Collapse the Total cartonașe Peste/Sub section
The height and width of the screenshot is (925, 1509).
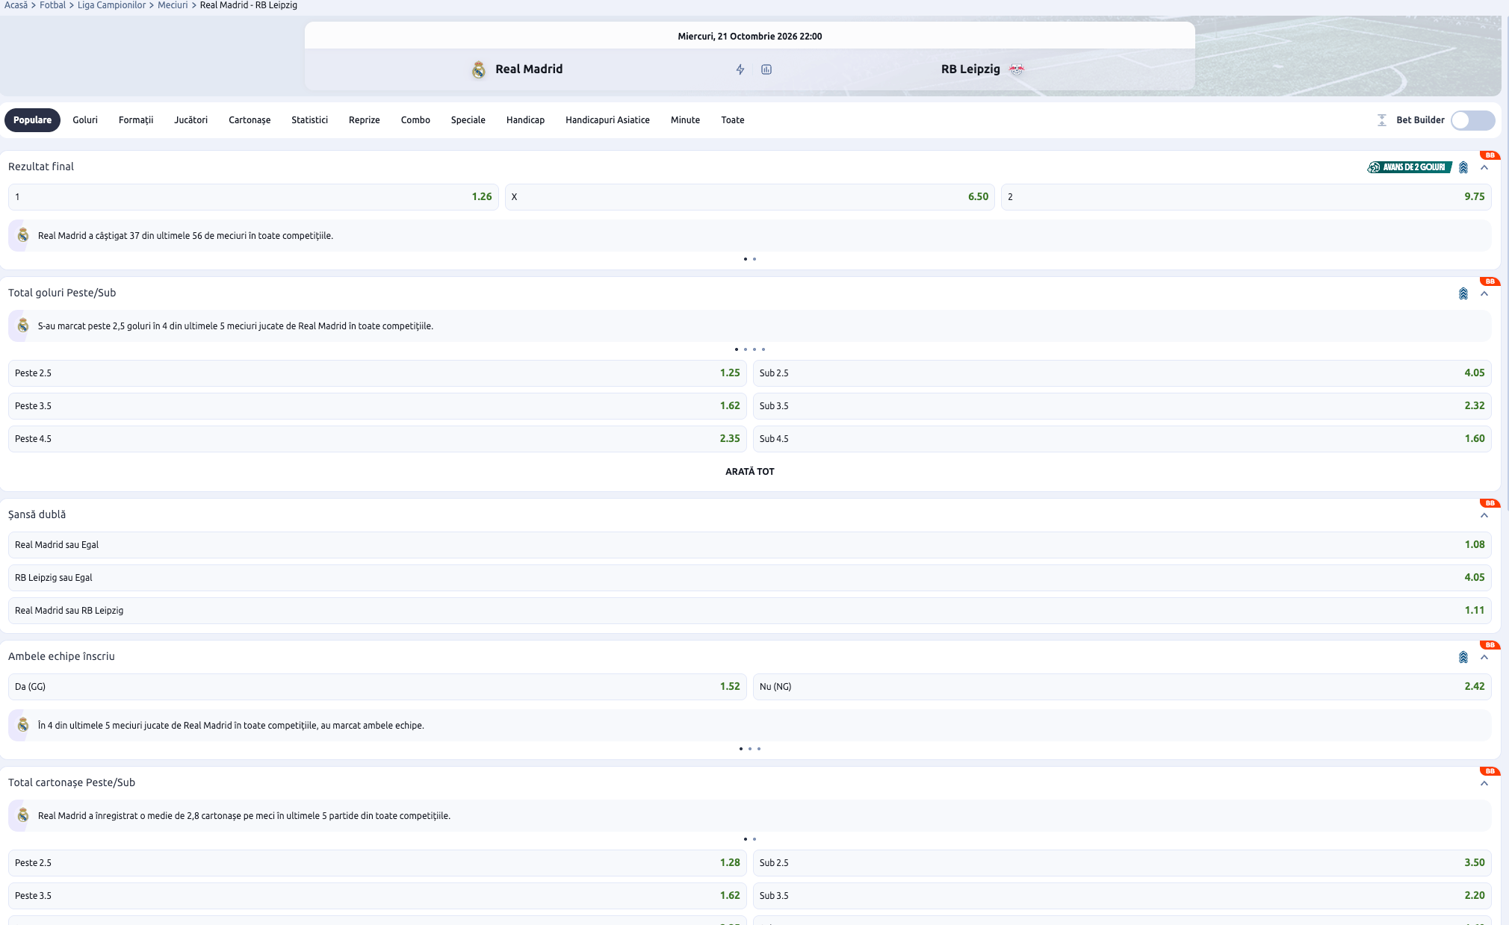pyautogui.click(x=1484, y=783)
